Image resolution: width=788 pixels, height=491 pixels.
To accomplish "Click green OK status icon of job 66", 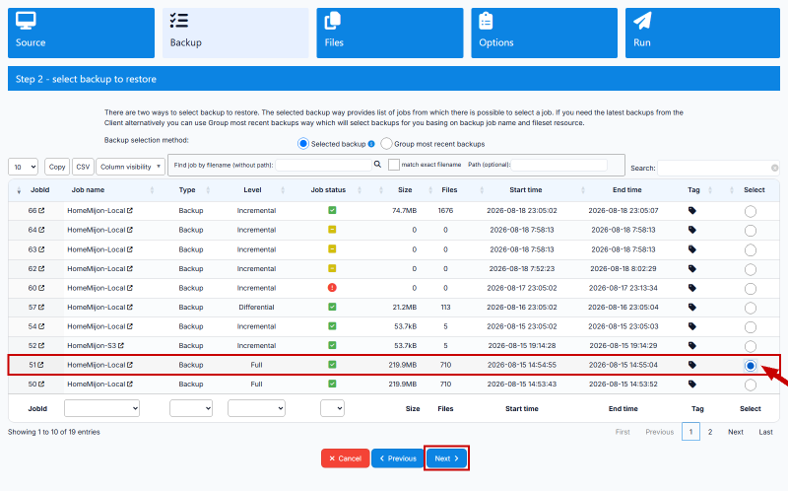I will tap(332, 210).
